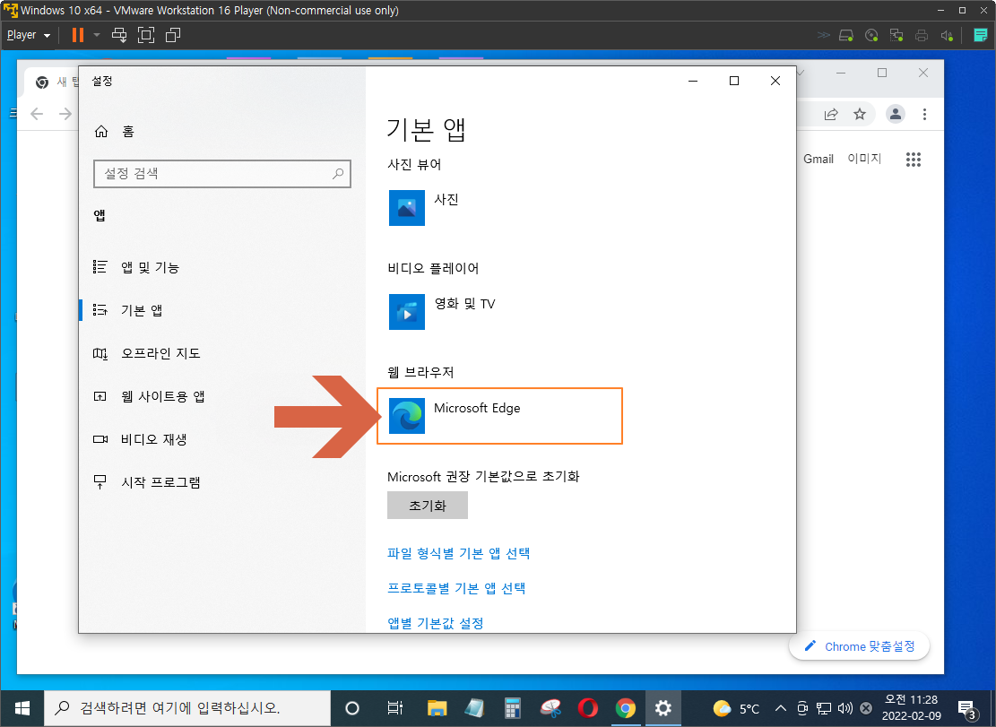Image resolution: width=996 pixels, height=727 pixels.
Task: Open Gmail link in Chrome
Action: coord(818,159)
